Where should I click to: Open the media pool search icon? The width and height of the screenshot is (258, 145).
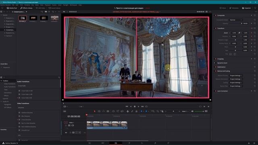[x=53, y=12]
